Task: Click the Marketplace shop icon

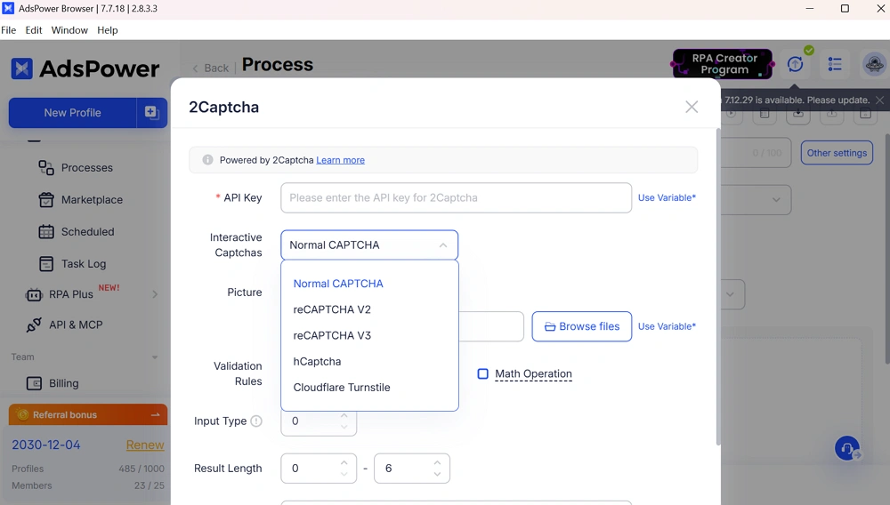Action: tap(46, 199)
